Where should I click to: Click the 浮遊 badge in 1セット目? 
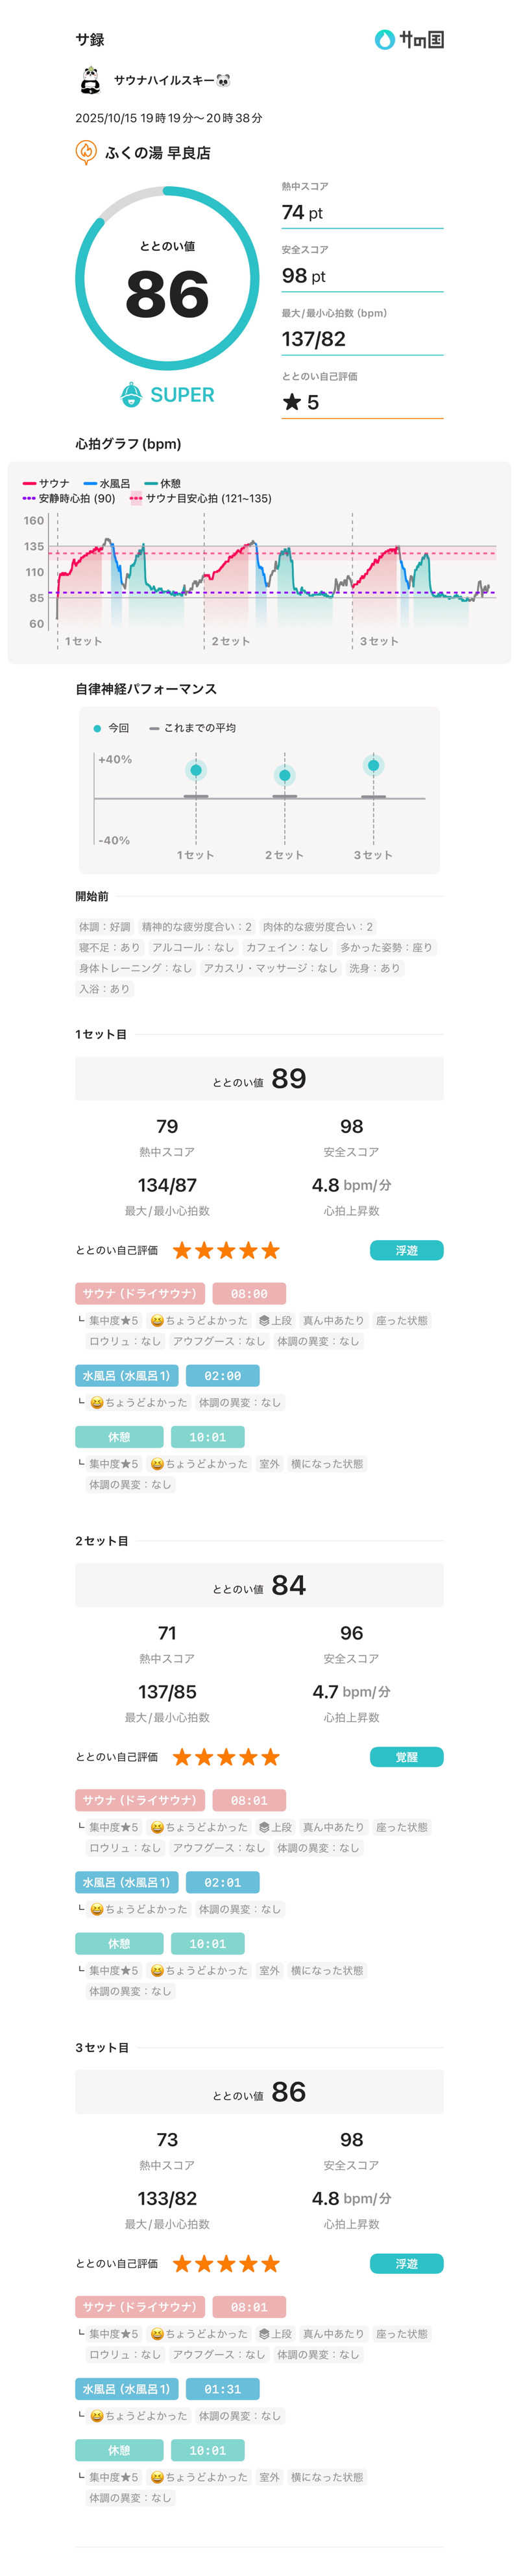coord(406,1250)
